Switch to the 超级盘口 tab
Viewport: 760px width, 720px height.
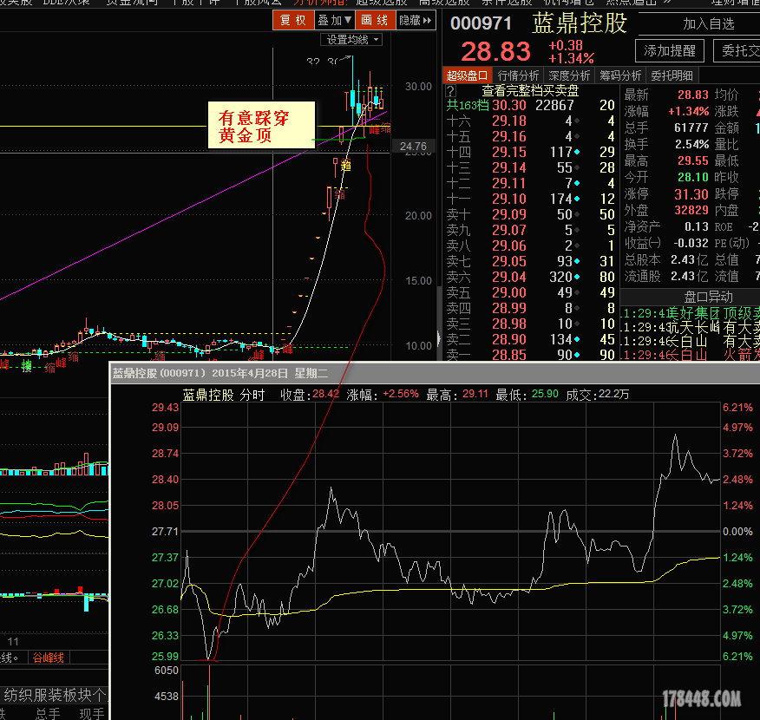pos(468,75)
